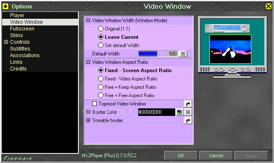The image size is (274, 163).
Task: Click the Mv2Player (Plus) 0.7.0 RC2 version text
Action: click(x=109, y=155)
